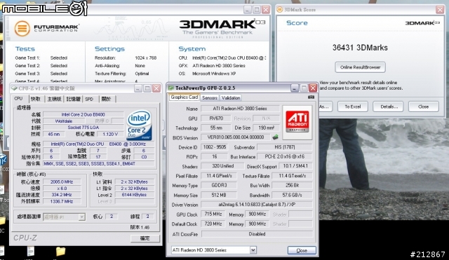Click the Futuremark orange logo icon
This screenshot has width=449, height=260.
pyautogui.click(x=22, y=29)
